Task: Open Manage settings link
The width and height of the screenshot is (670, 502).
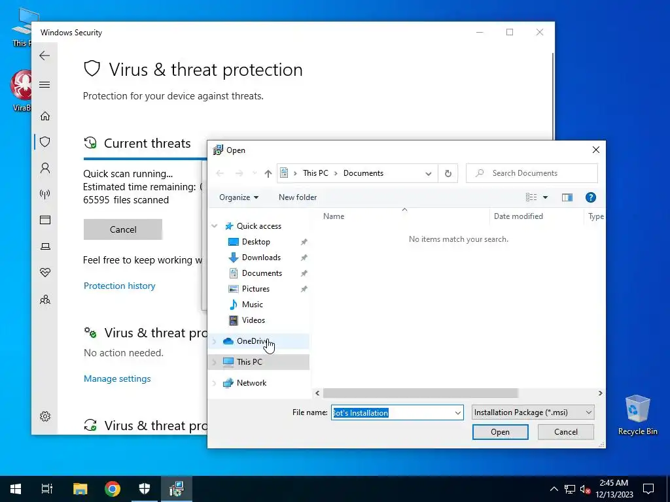Action: point(117,378)
